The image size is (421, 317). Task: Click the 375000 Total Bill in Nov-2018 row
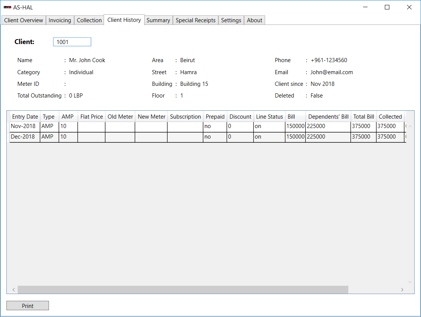click(363, 126)
